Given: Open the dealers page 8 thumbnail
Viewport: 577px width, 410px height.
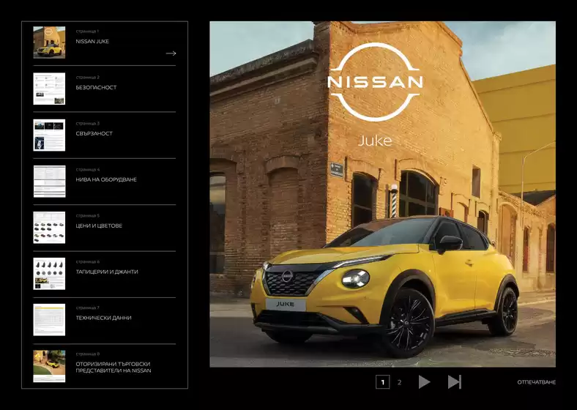Looking at the screenshot, I should [x=49, y=366].
